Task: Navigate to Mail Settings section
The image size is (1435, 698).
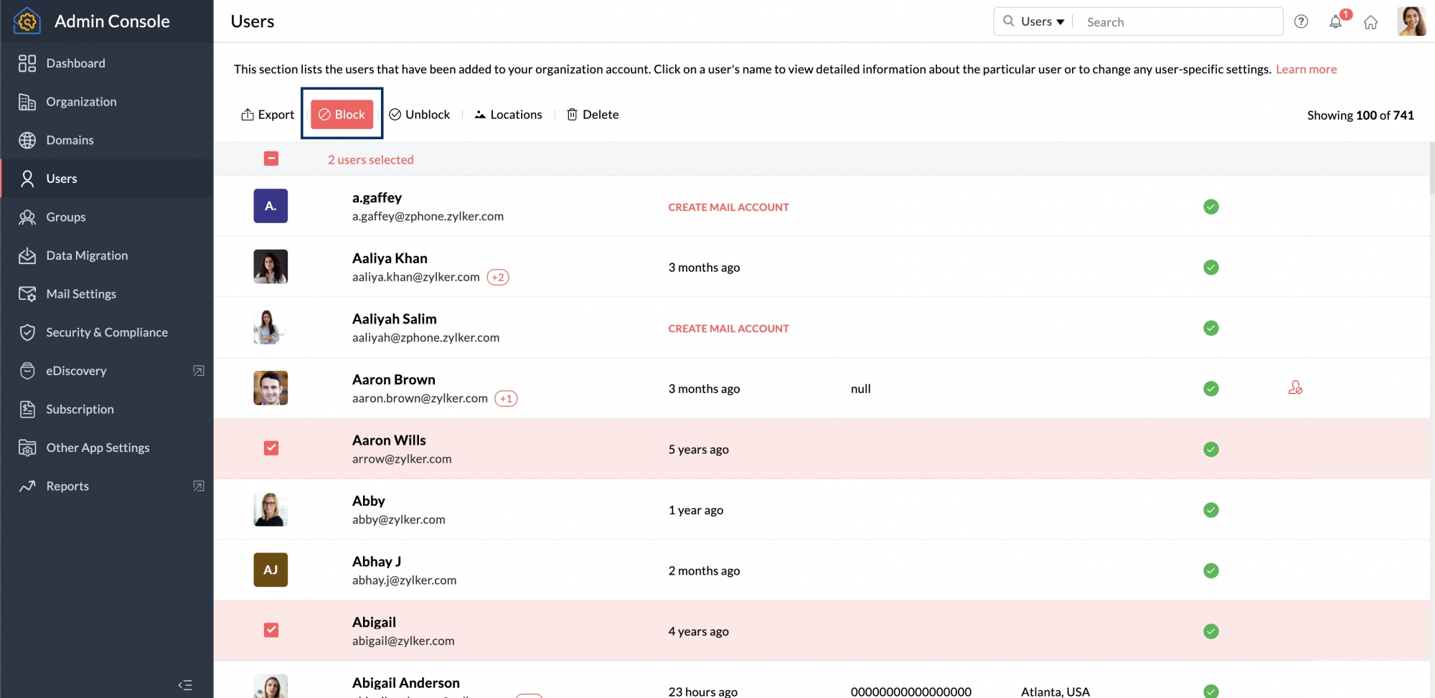Action: tap(81, 294)
